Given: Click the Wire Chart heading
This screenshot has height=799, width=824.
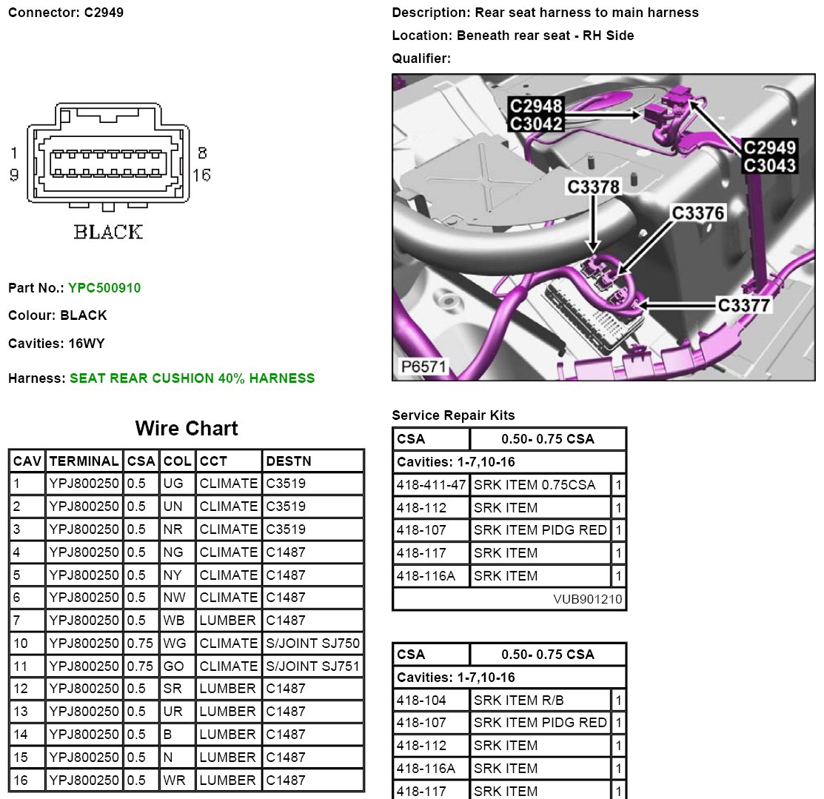Looking at the screenshot, I should pos(187,429).
